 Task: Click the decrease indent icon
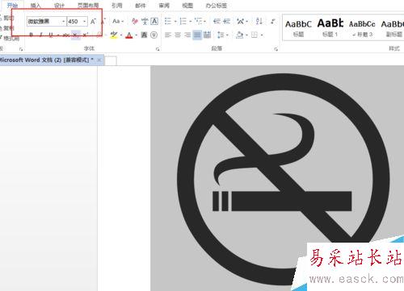[x=217, y=21]
